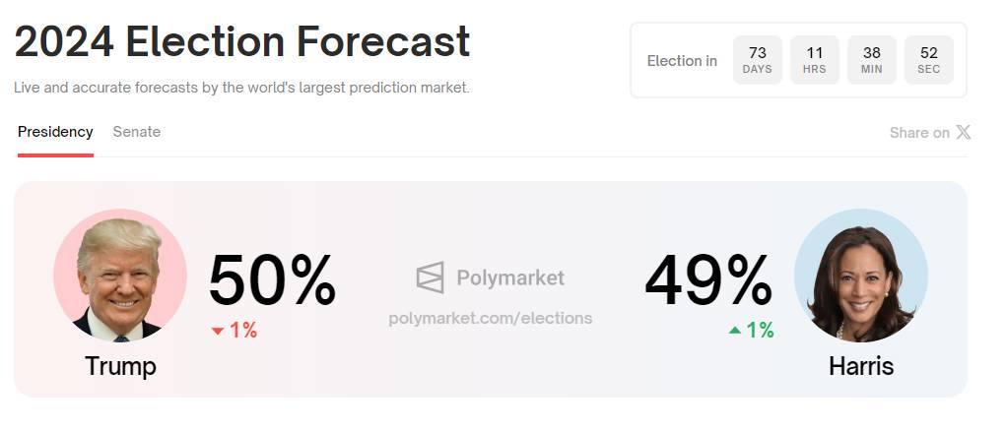Viewport: 1007px width, 431px height.
Task: Click Trump's portrait photo
Action: (119, 276)
